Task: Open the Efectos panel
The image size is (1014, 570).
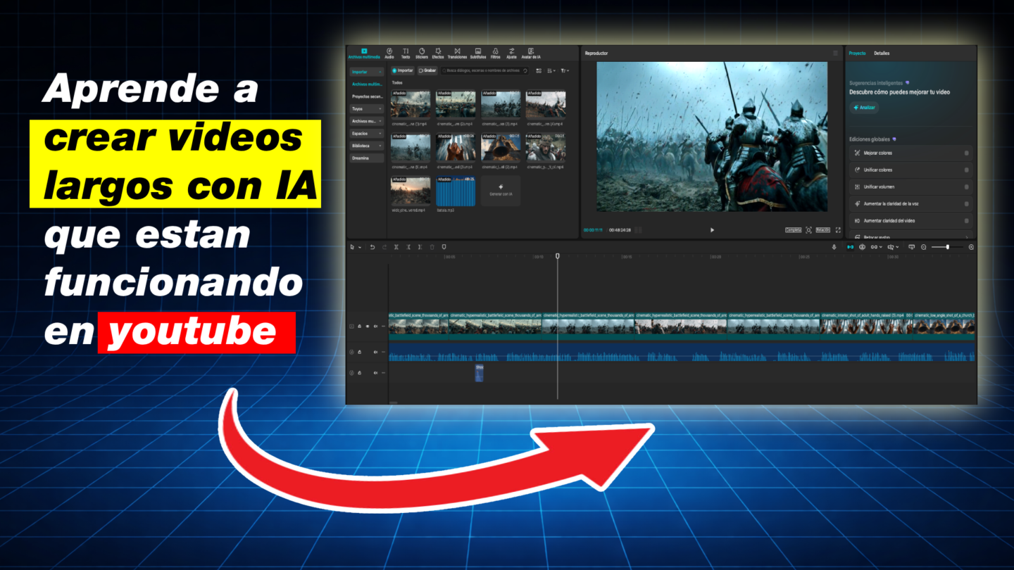Action: [x=438, y=53]
